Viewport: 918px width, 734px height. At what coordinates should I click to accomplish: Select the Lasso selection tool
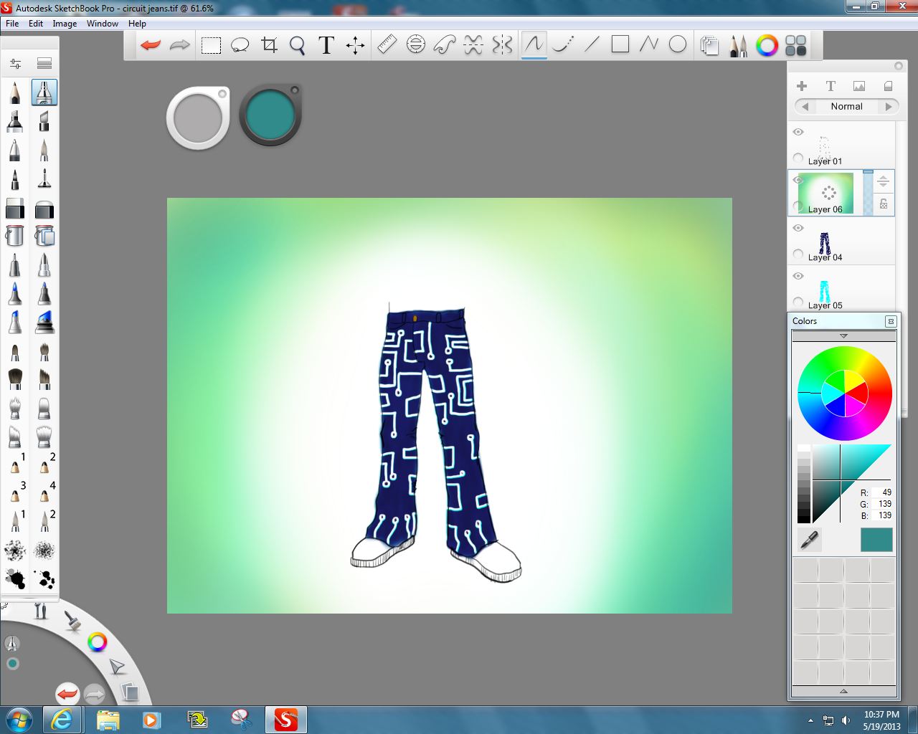pyautogui.click(x=240, y=44)
